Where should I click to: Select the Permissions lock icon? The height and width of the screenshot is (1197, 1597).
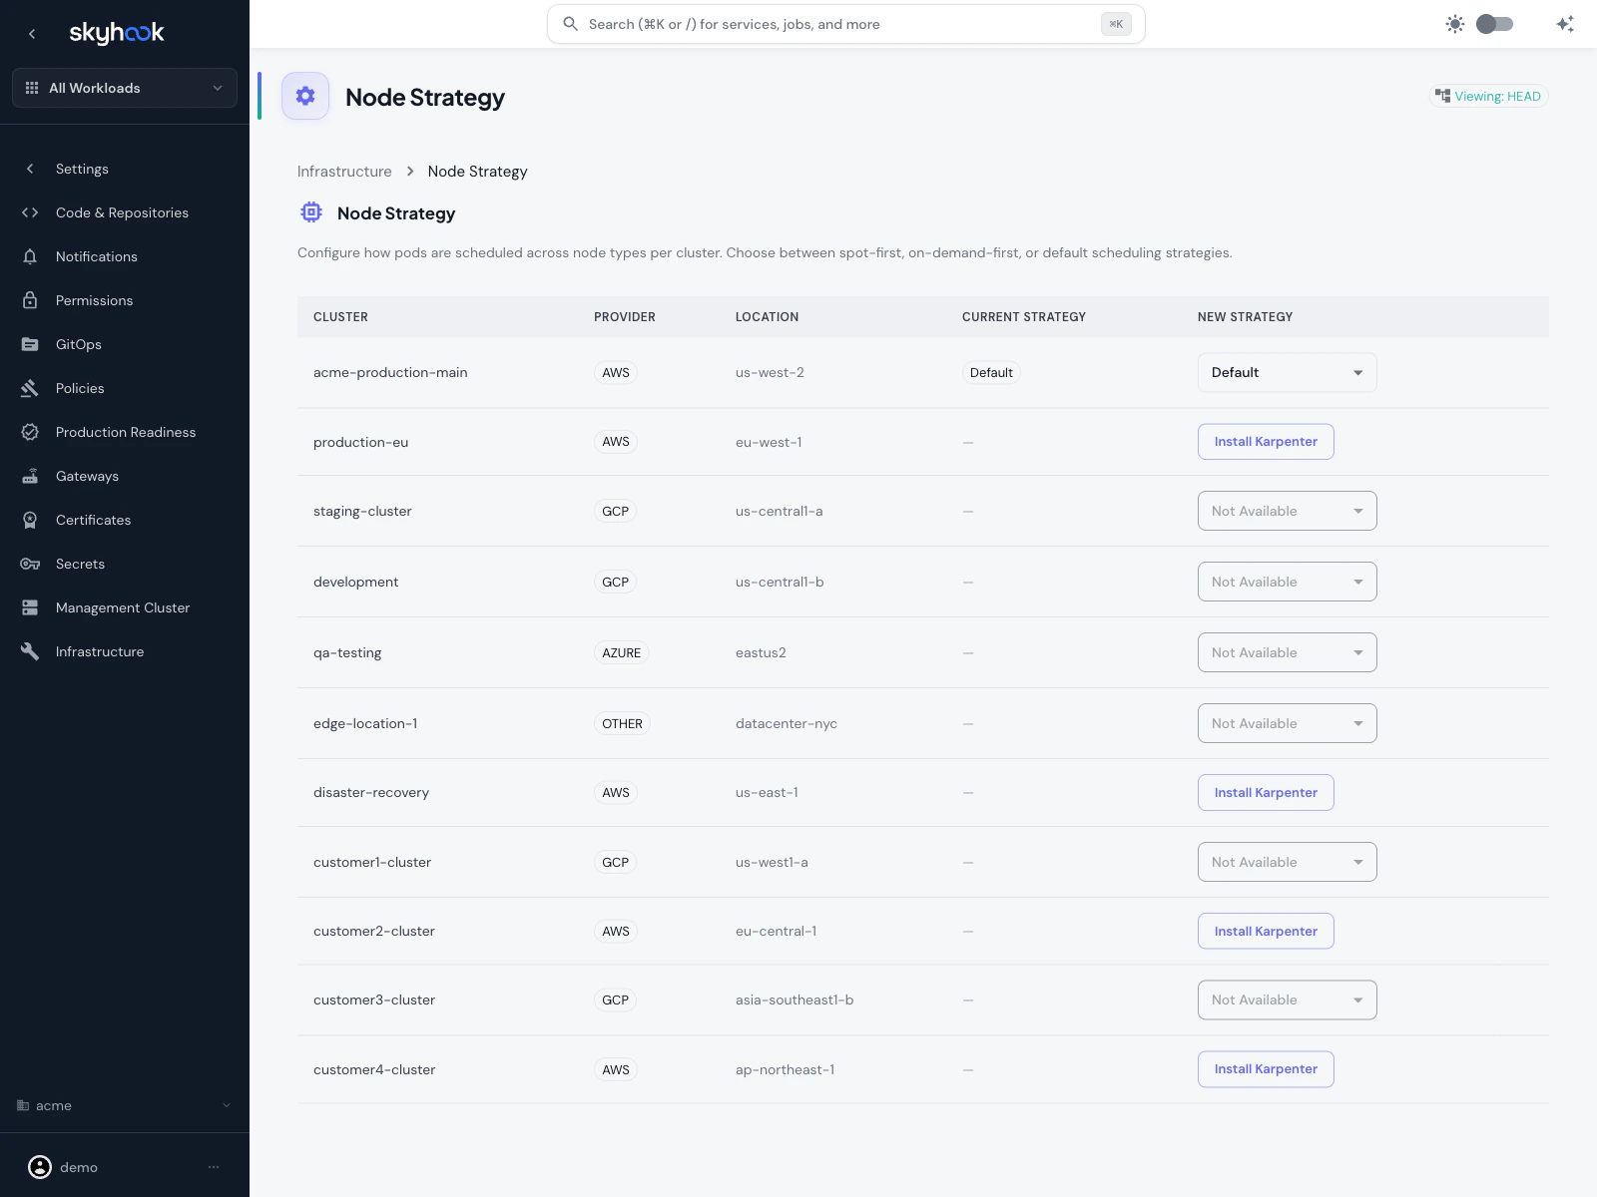[x=31, y=300]
